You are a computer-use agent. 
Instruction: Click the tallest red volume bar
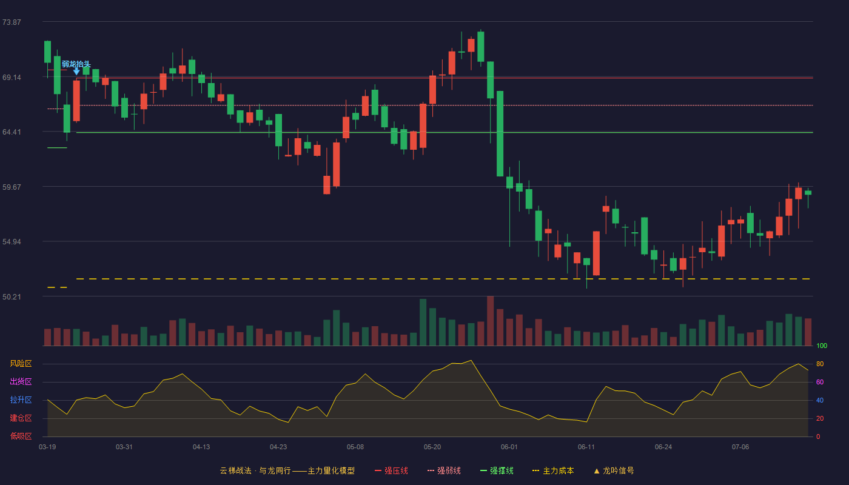pyautogui.click(x=490, y=321)
